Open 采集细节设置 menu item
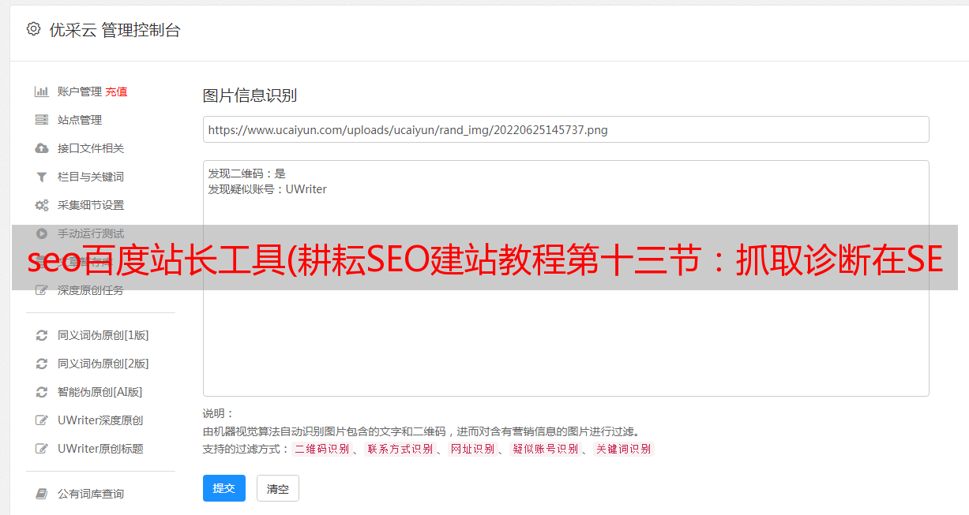The height and width of the screenshot is (515, 969). click(91, 205)
